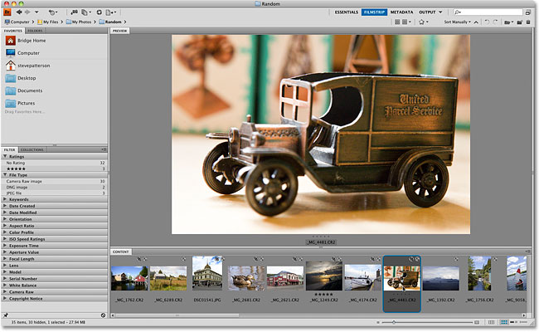Screen dimensions: 539x332
Task: Open the workspace switcher dropdown arrow
Action: [x=440, y=12]
